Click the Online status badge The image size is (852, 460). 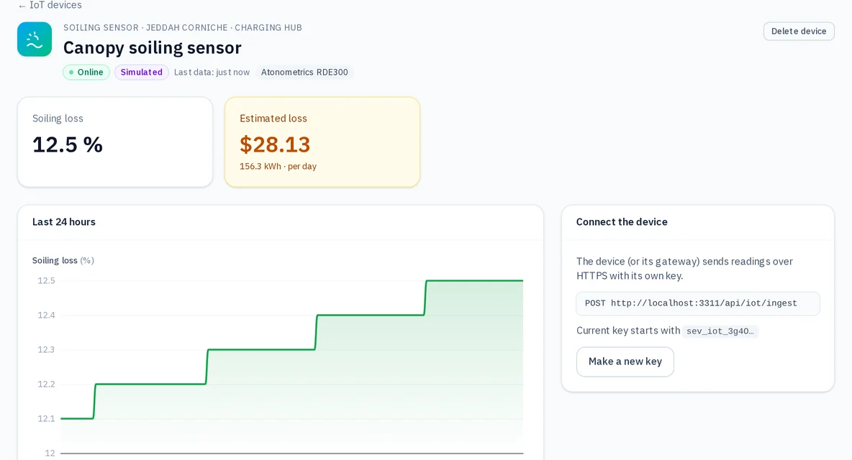click(x=86, y=72)
